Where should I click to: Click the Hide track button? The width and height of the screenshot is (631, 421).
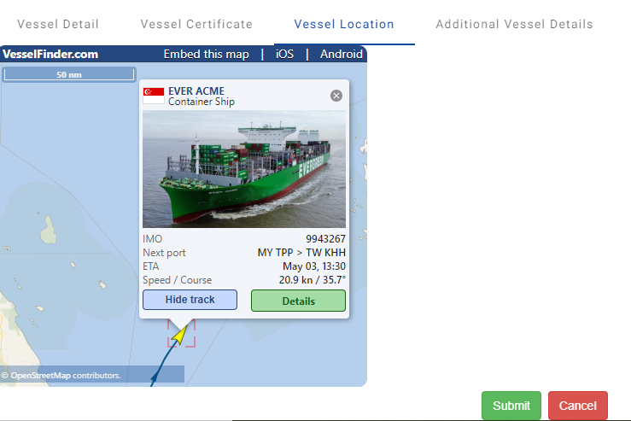(x=190, y=300)
